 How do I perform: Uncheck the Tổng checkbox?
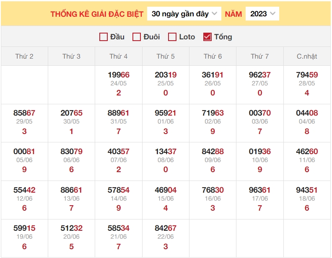pyautogui.click(x=207, y=37)
